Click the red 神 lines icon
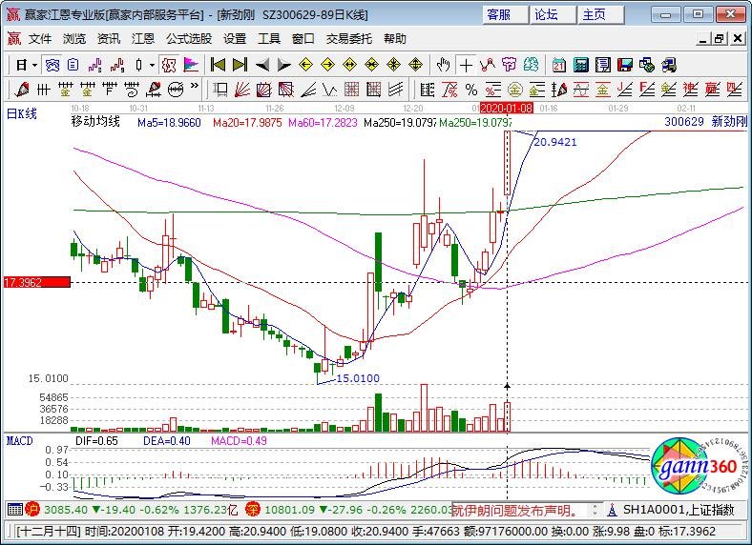752x545 pixels. [690, 89]
